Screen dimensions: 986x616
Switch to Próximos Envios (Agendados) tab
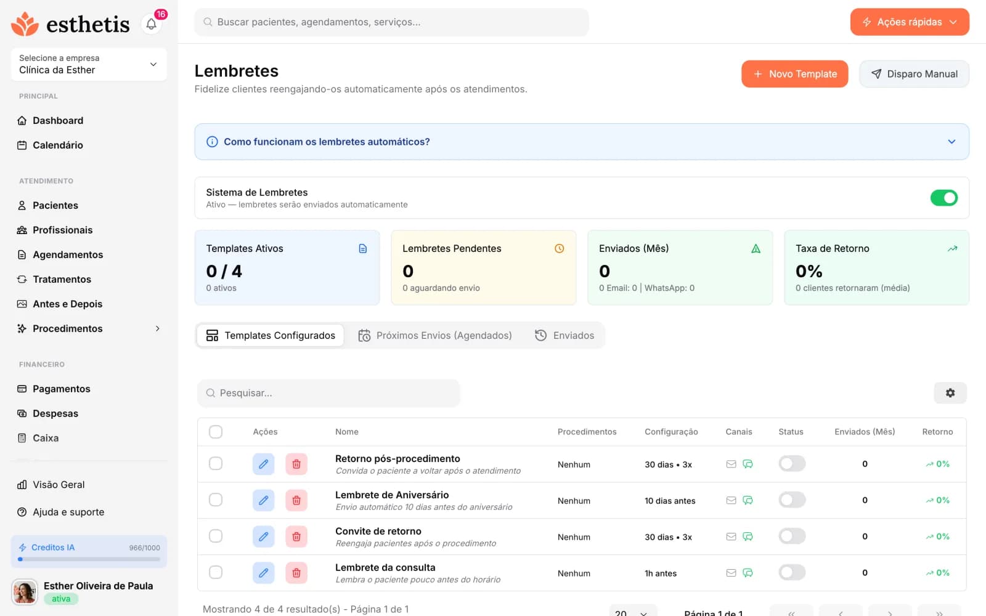coord(435,336)
